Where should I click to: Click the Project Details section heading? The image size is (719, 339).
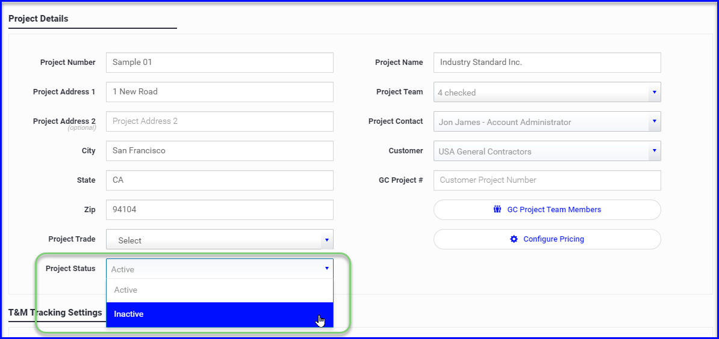39,19
